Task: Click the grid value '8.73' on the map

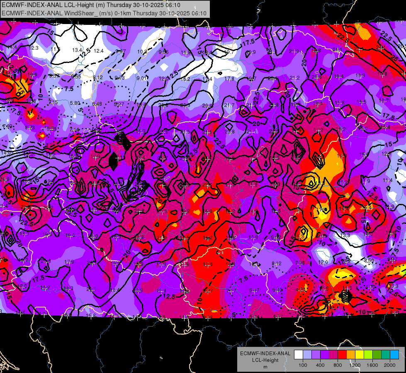Action: (30, 127)
